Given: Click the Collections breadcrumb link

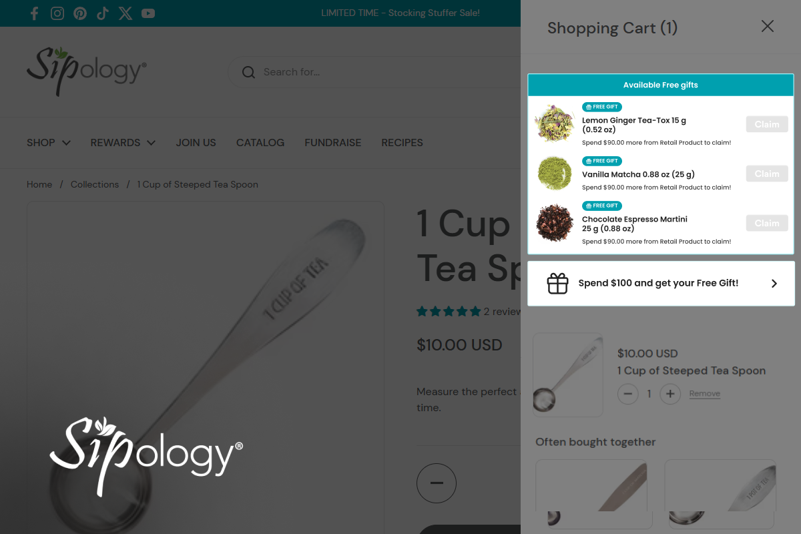Looking at the screenshot, I should point(95,184).
